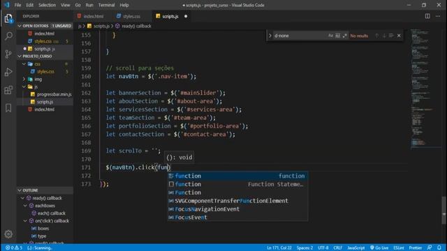Change encoding via UTF-8 in status bar

pyautogui.click(x=323, y=248)
